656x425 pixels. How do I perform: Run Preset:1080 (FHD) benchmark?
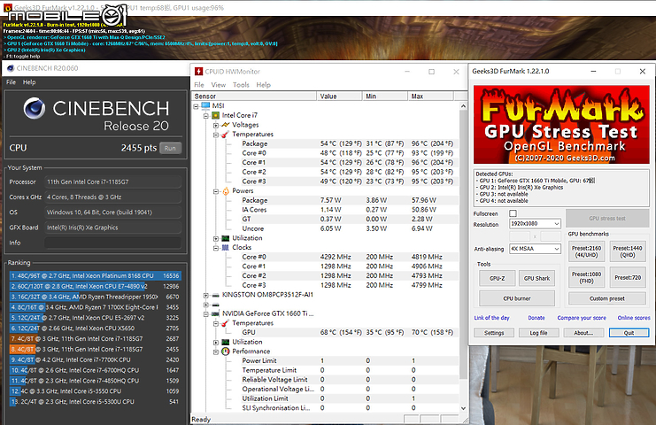(x=586, y=277)
